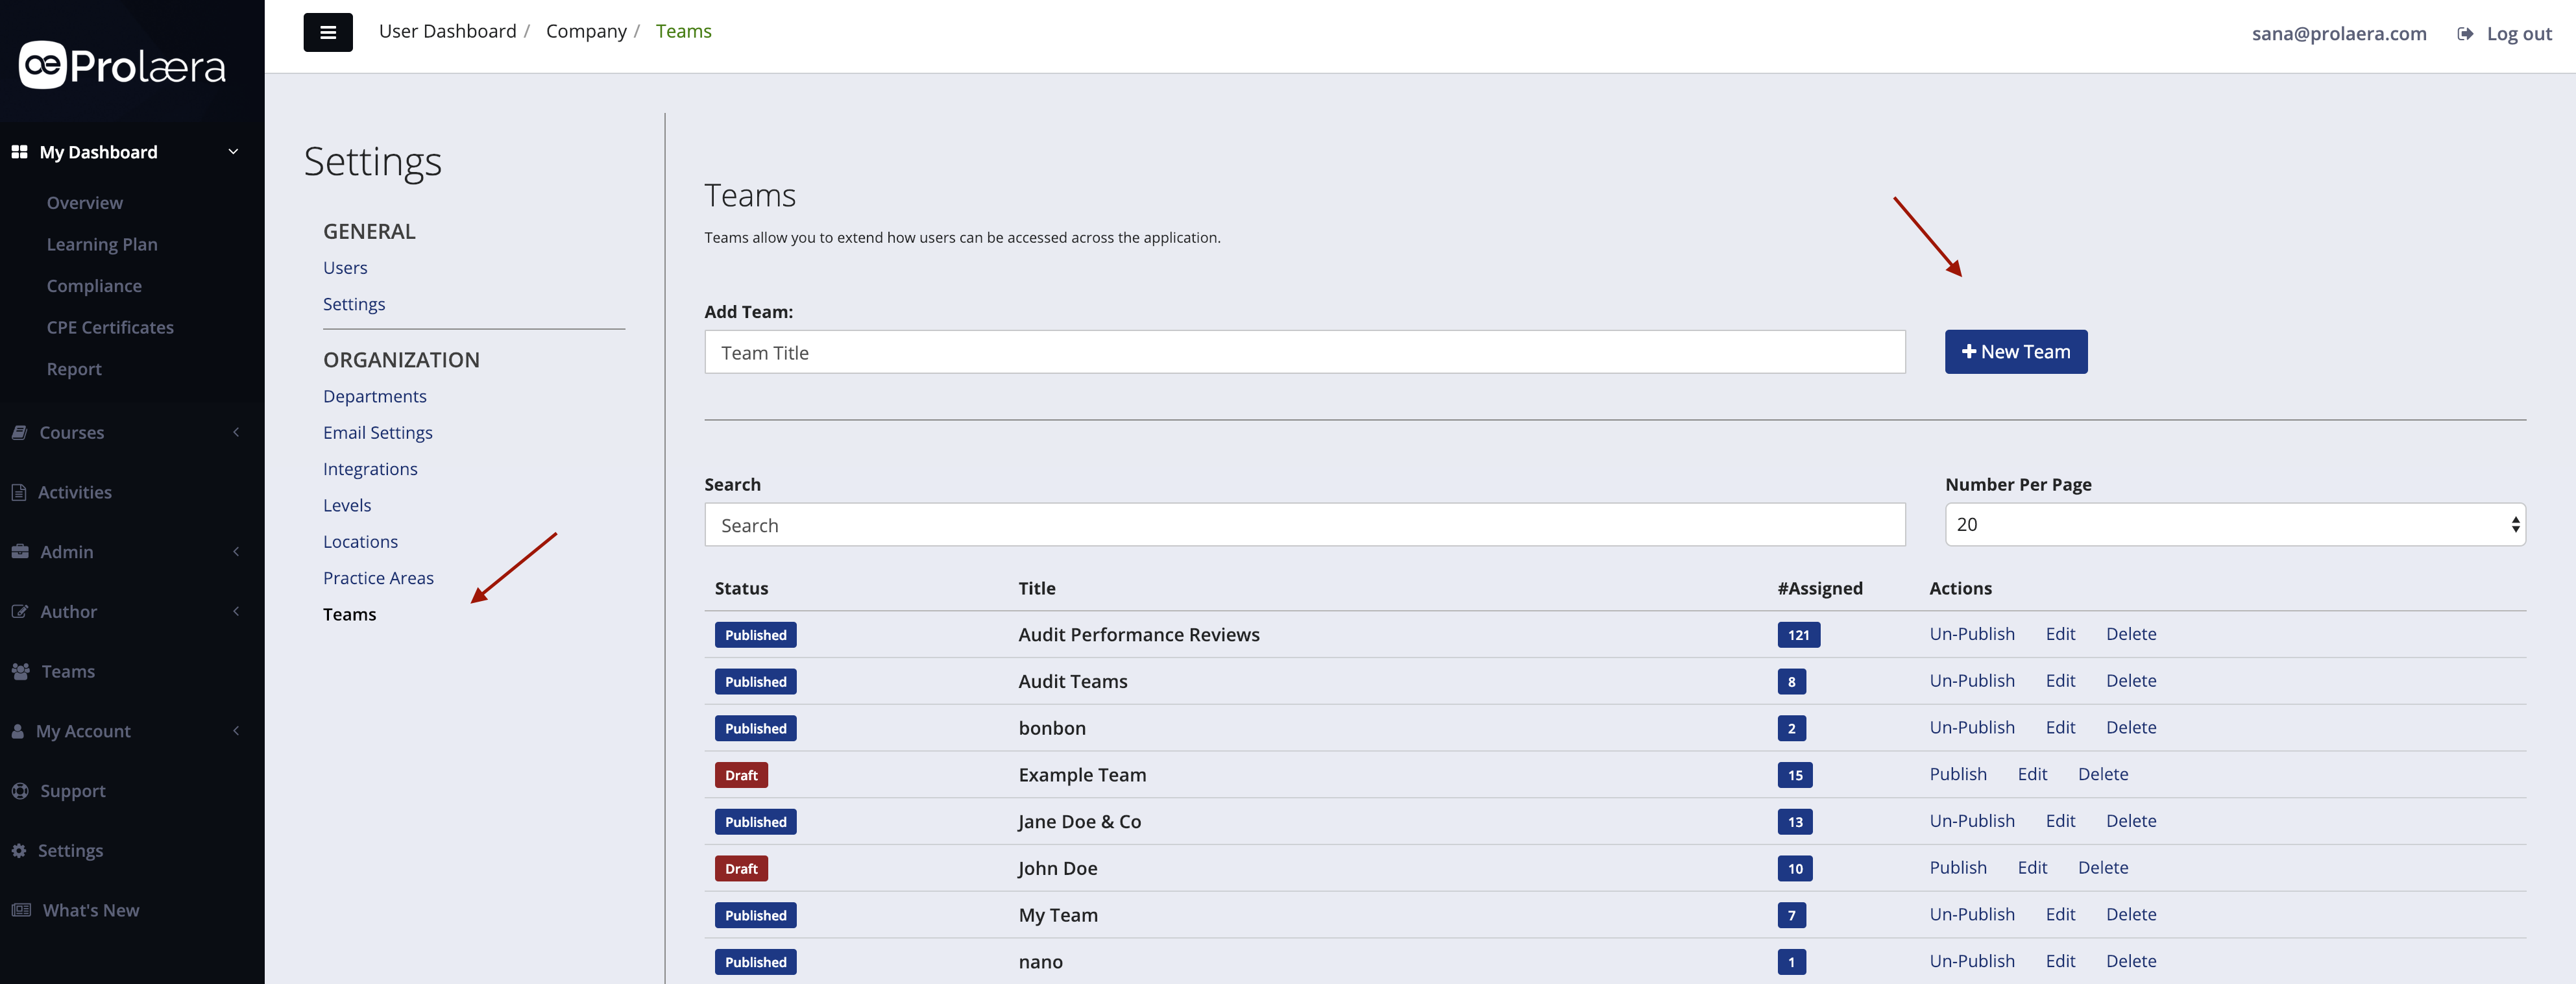
Task: Collapse the My Dashboard chevron
Action: [x=234, y=152]
